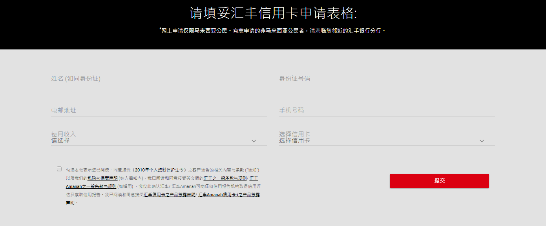This screenshot has height=226, width=546.
Task: Open the 私隐与保安声明 link
Action: point(102,178)
